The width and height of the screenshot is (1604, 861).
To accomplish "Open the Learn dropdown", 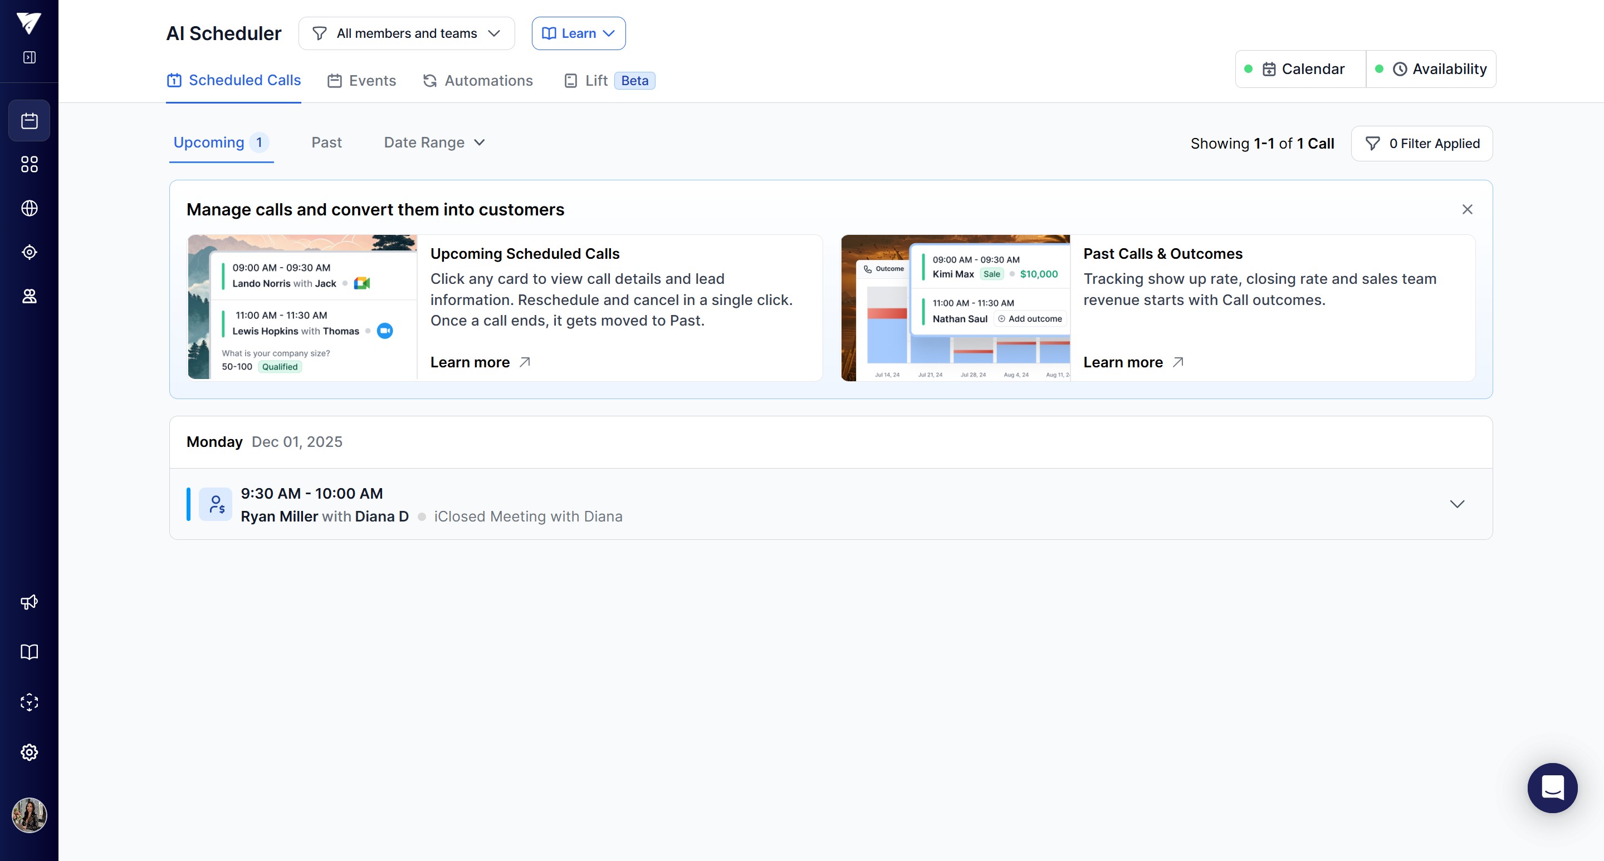I will coord(579,33).
